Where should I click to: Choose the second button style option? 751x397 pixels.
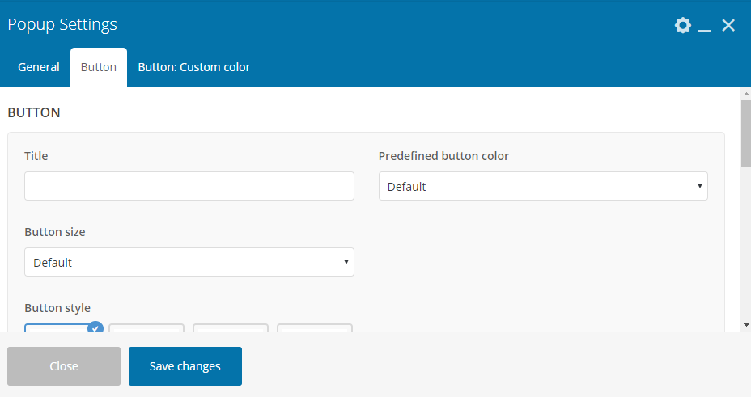[146, 327]
